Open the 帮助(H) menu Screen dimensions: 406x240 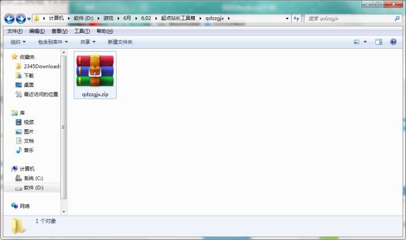104,31
